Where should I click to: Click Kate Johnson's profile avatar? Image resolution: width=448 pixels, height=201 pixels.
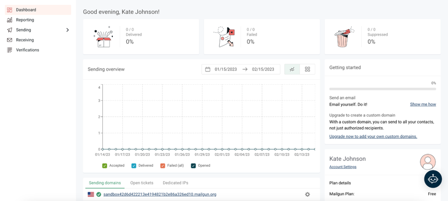pyautogui.click(x=427, y=162)
